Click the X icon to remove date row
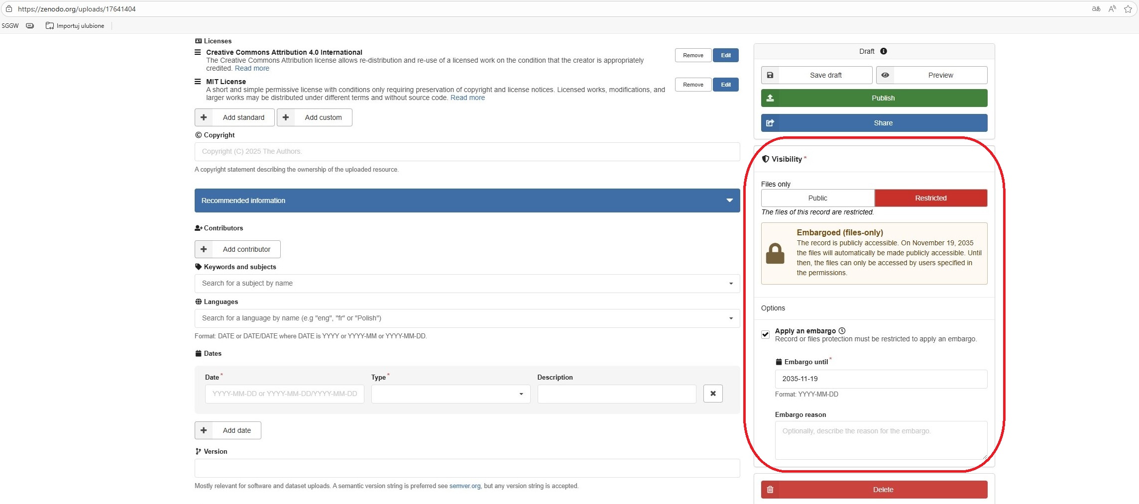 tap(713, 394)
